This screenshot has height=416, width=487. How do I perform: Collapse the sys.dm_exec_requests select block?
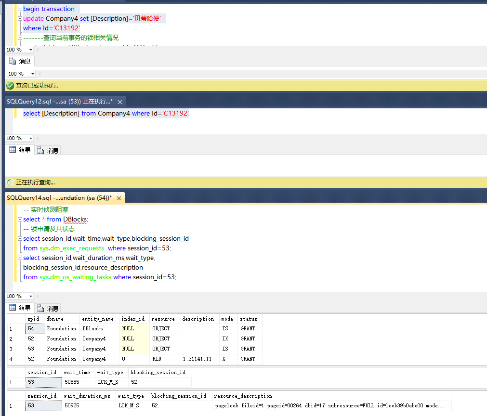coord(20,238)
